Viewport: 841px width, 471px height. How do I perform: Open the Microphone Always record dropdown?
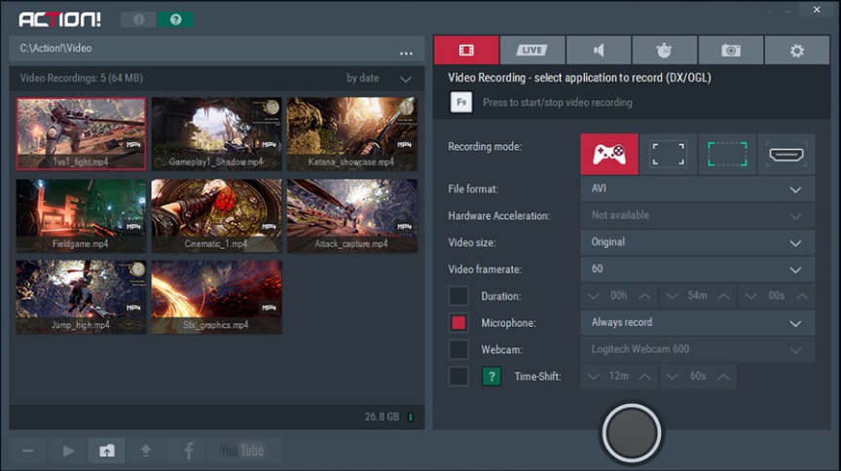click(698, 323)
